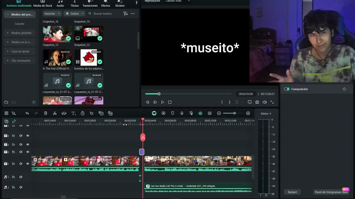Open the speed stopwatch tool
This screenshot has width=355, height=199.
[x=83, y=113]
